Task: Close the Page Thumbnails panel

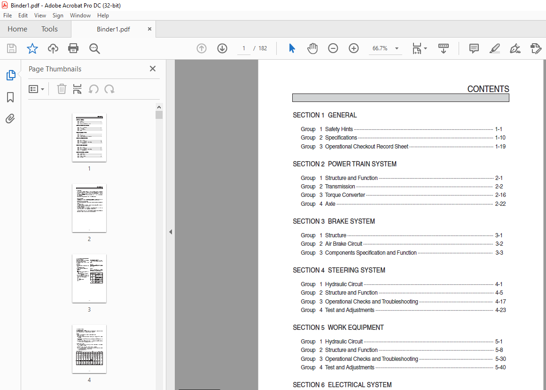Action: click(153, 69)
